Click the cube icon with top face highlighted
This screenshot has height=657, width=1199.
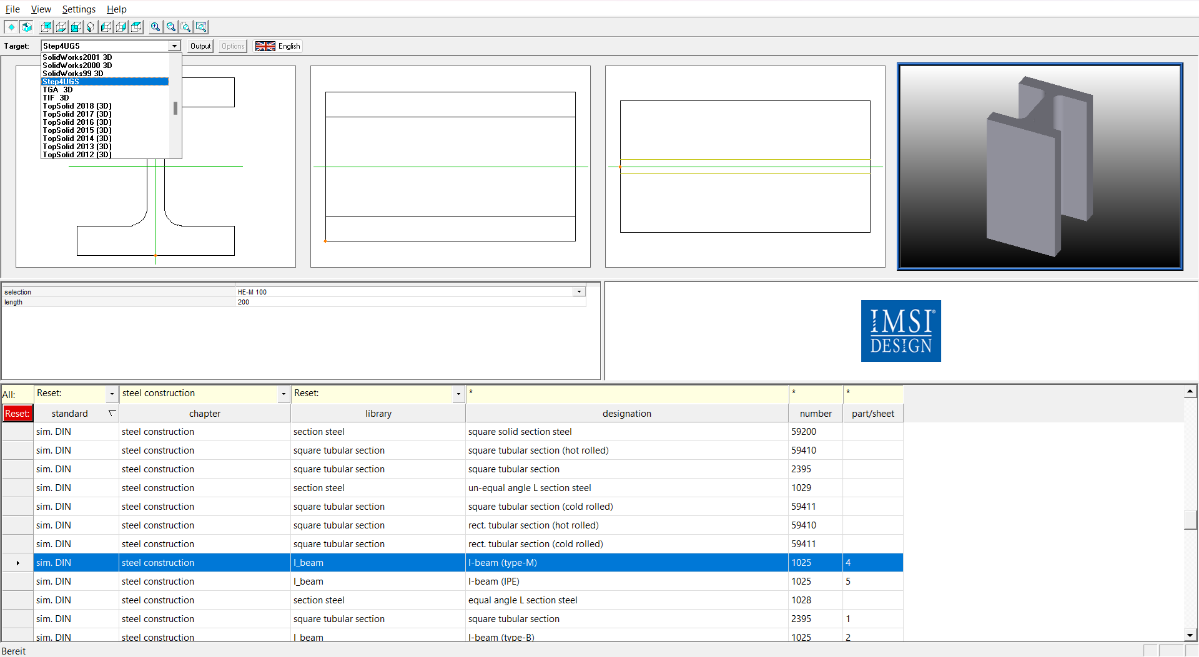(136, 27)
